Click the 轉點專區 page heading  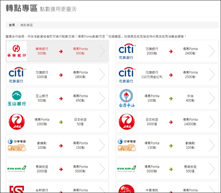pyautogui.click(x=21, y=8)
